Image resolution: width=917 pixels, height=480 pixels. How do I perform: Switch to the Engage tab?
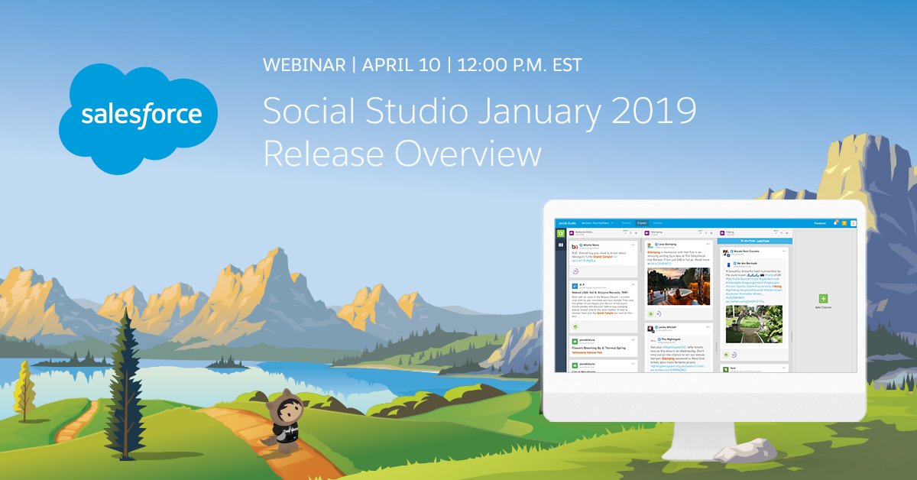click(642, 223)
